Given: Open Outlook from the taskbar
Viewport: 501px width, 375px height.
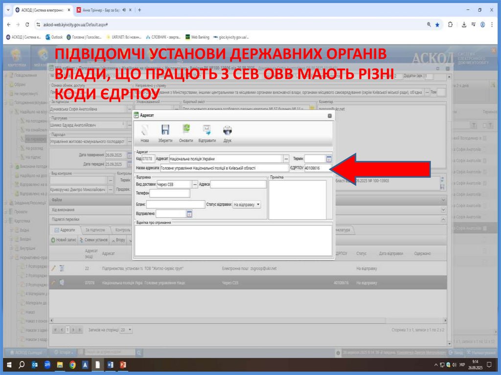Looking at the screenshot, I should coord(35,364).
